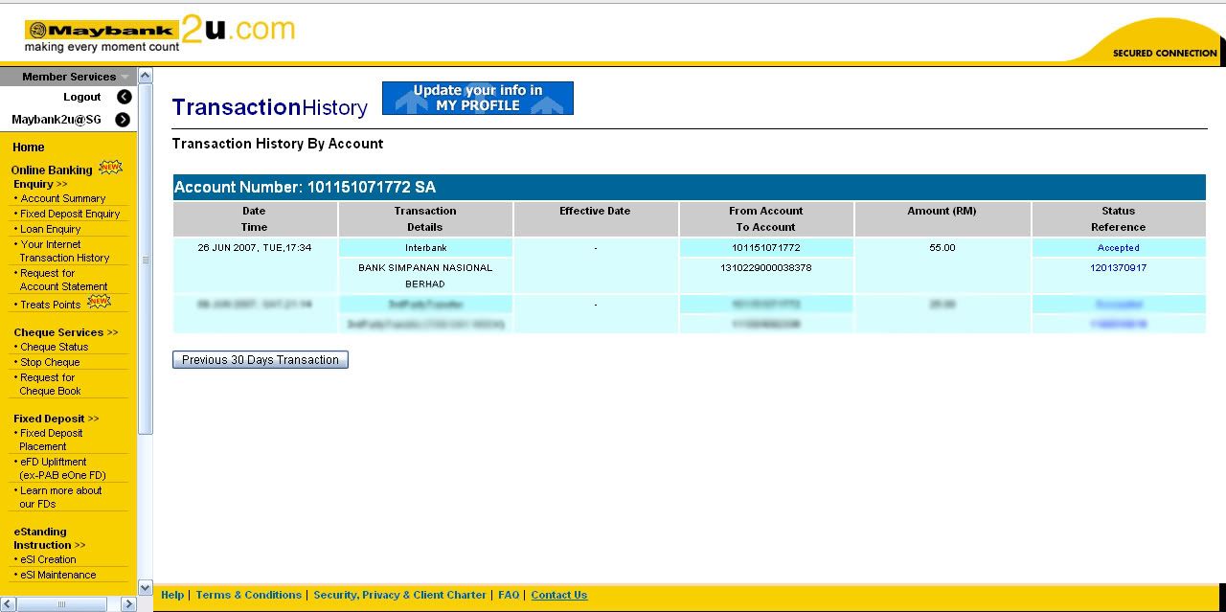Screen dimensions: 1226x612
Task: Open Account Summary in sidebar
Action: [x=62, y=198]
